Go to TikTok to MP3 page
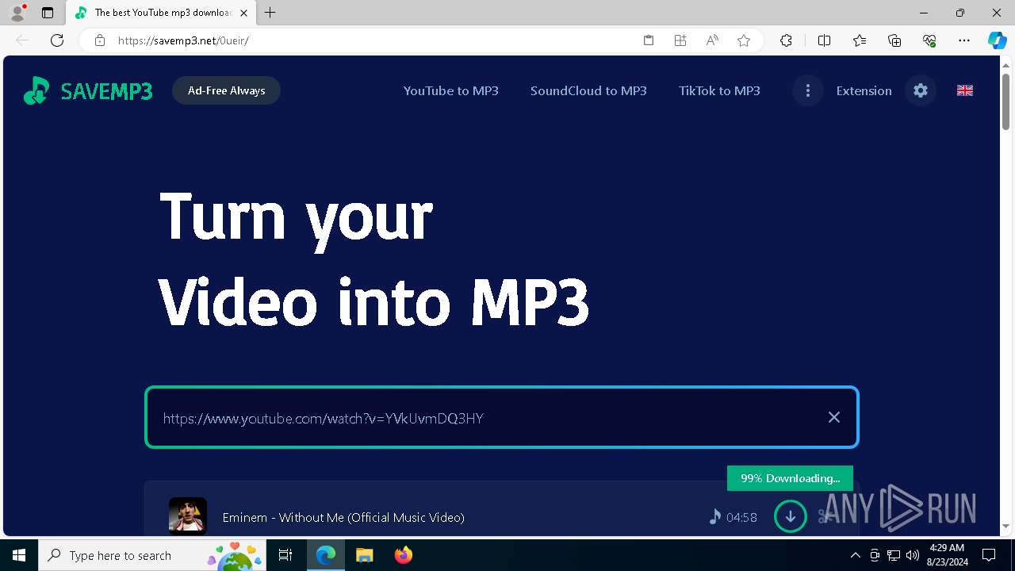Image resolution: width=1015 pixels, height=571 pixels. (719, 90)
